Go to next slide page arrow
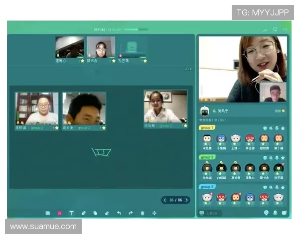The image size is (299, 239). 187,200
